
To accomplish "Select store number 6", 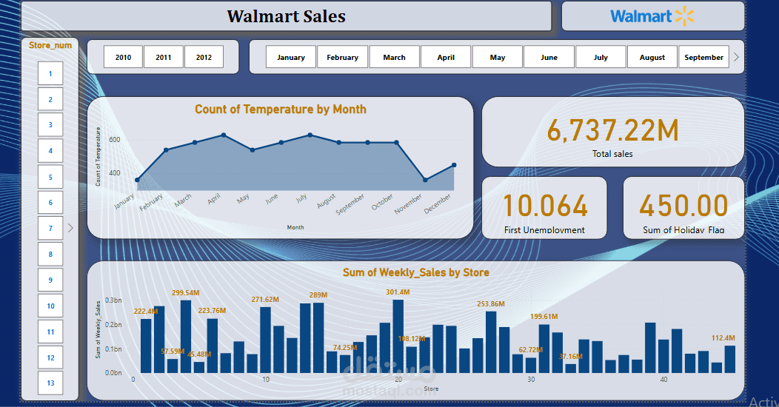I will click(50, 202).
